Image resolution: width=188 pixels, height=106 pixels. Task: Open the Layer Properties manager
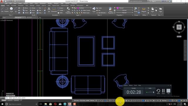coord(68,10)
